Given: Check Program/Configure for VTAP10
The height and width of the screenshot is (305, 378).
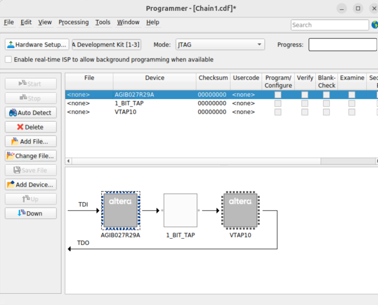Looking at the screenshot, I should [x=278, y=112].
